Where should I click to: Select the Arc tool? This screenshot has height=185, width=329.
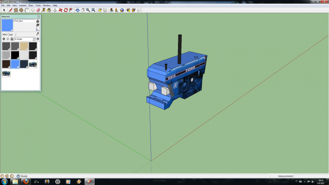click(27, 10)
